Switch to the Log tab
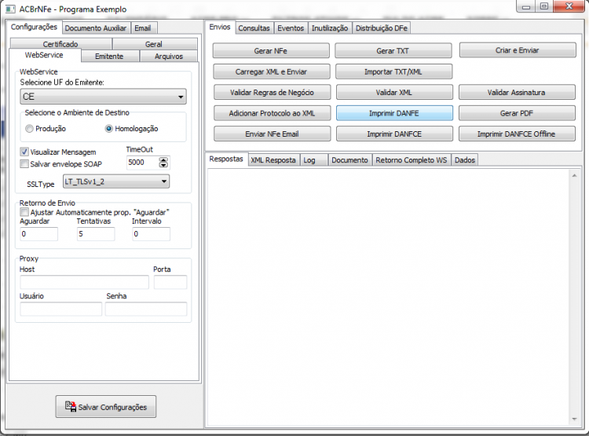 coord(313,160)
